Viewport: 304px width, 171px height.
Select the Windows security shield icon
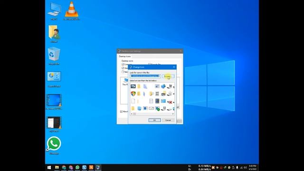tap(133, 94)
